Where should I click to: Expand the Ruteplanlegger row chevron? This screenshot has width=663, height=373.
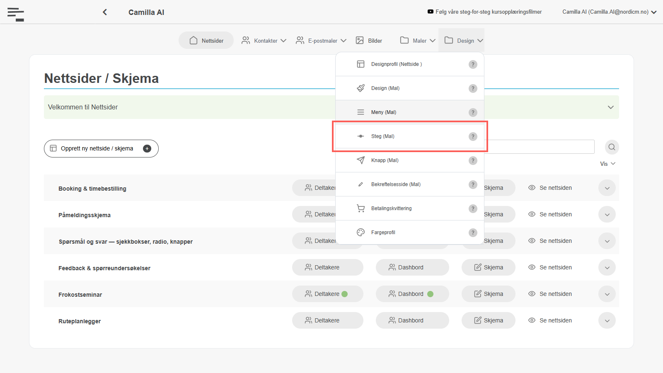[607, 320]
